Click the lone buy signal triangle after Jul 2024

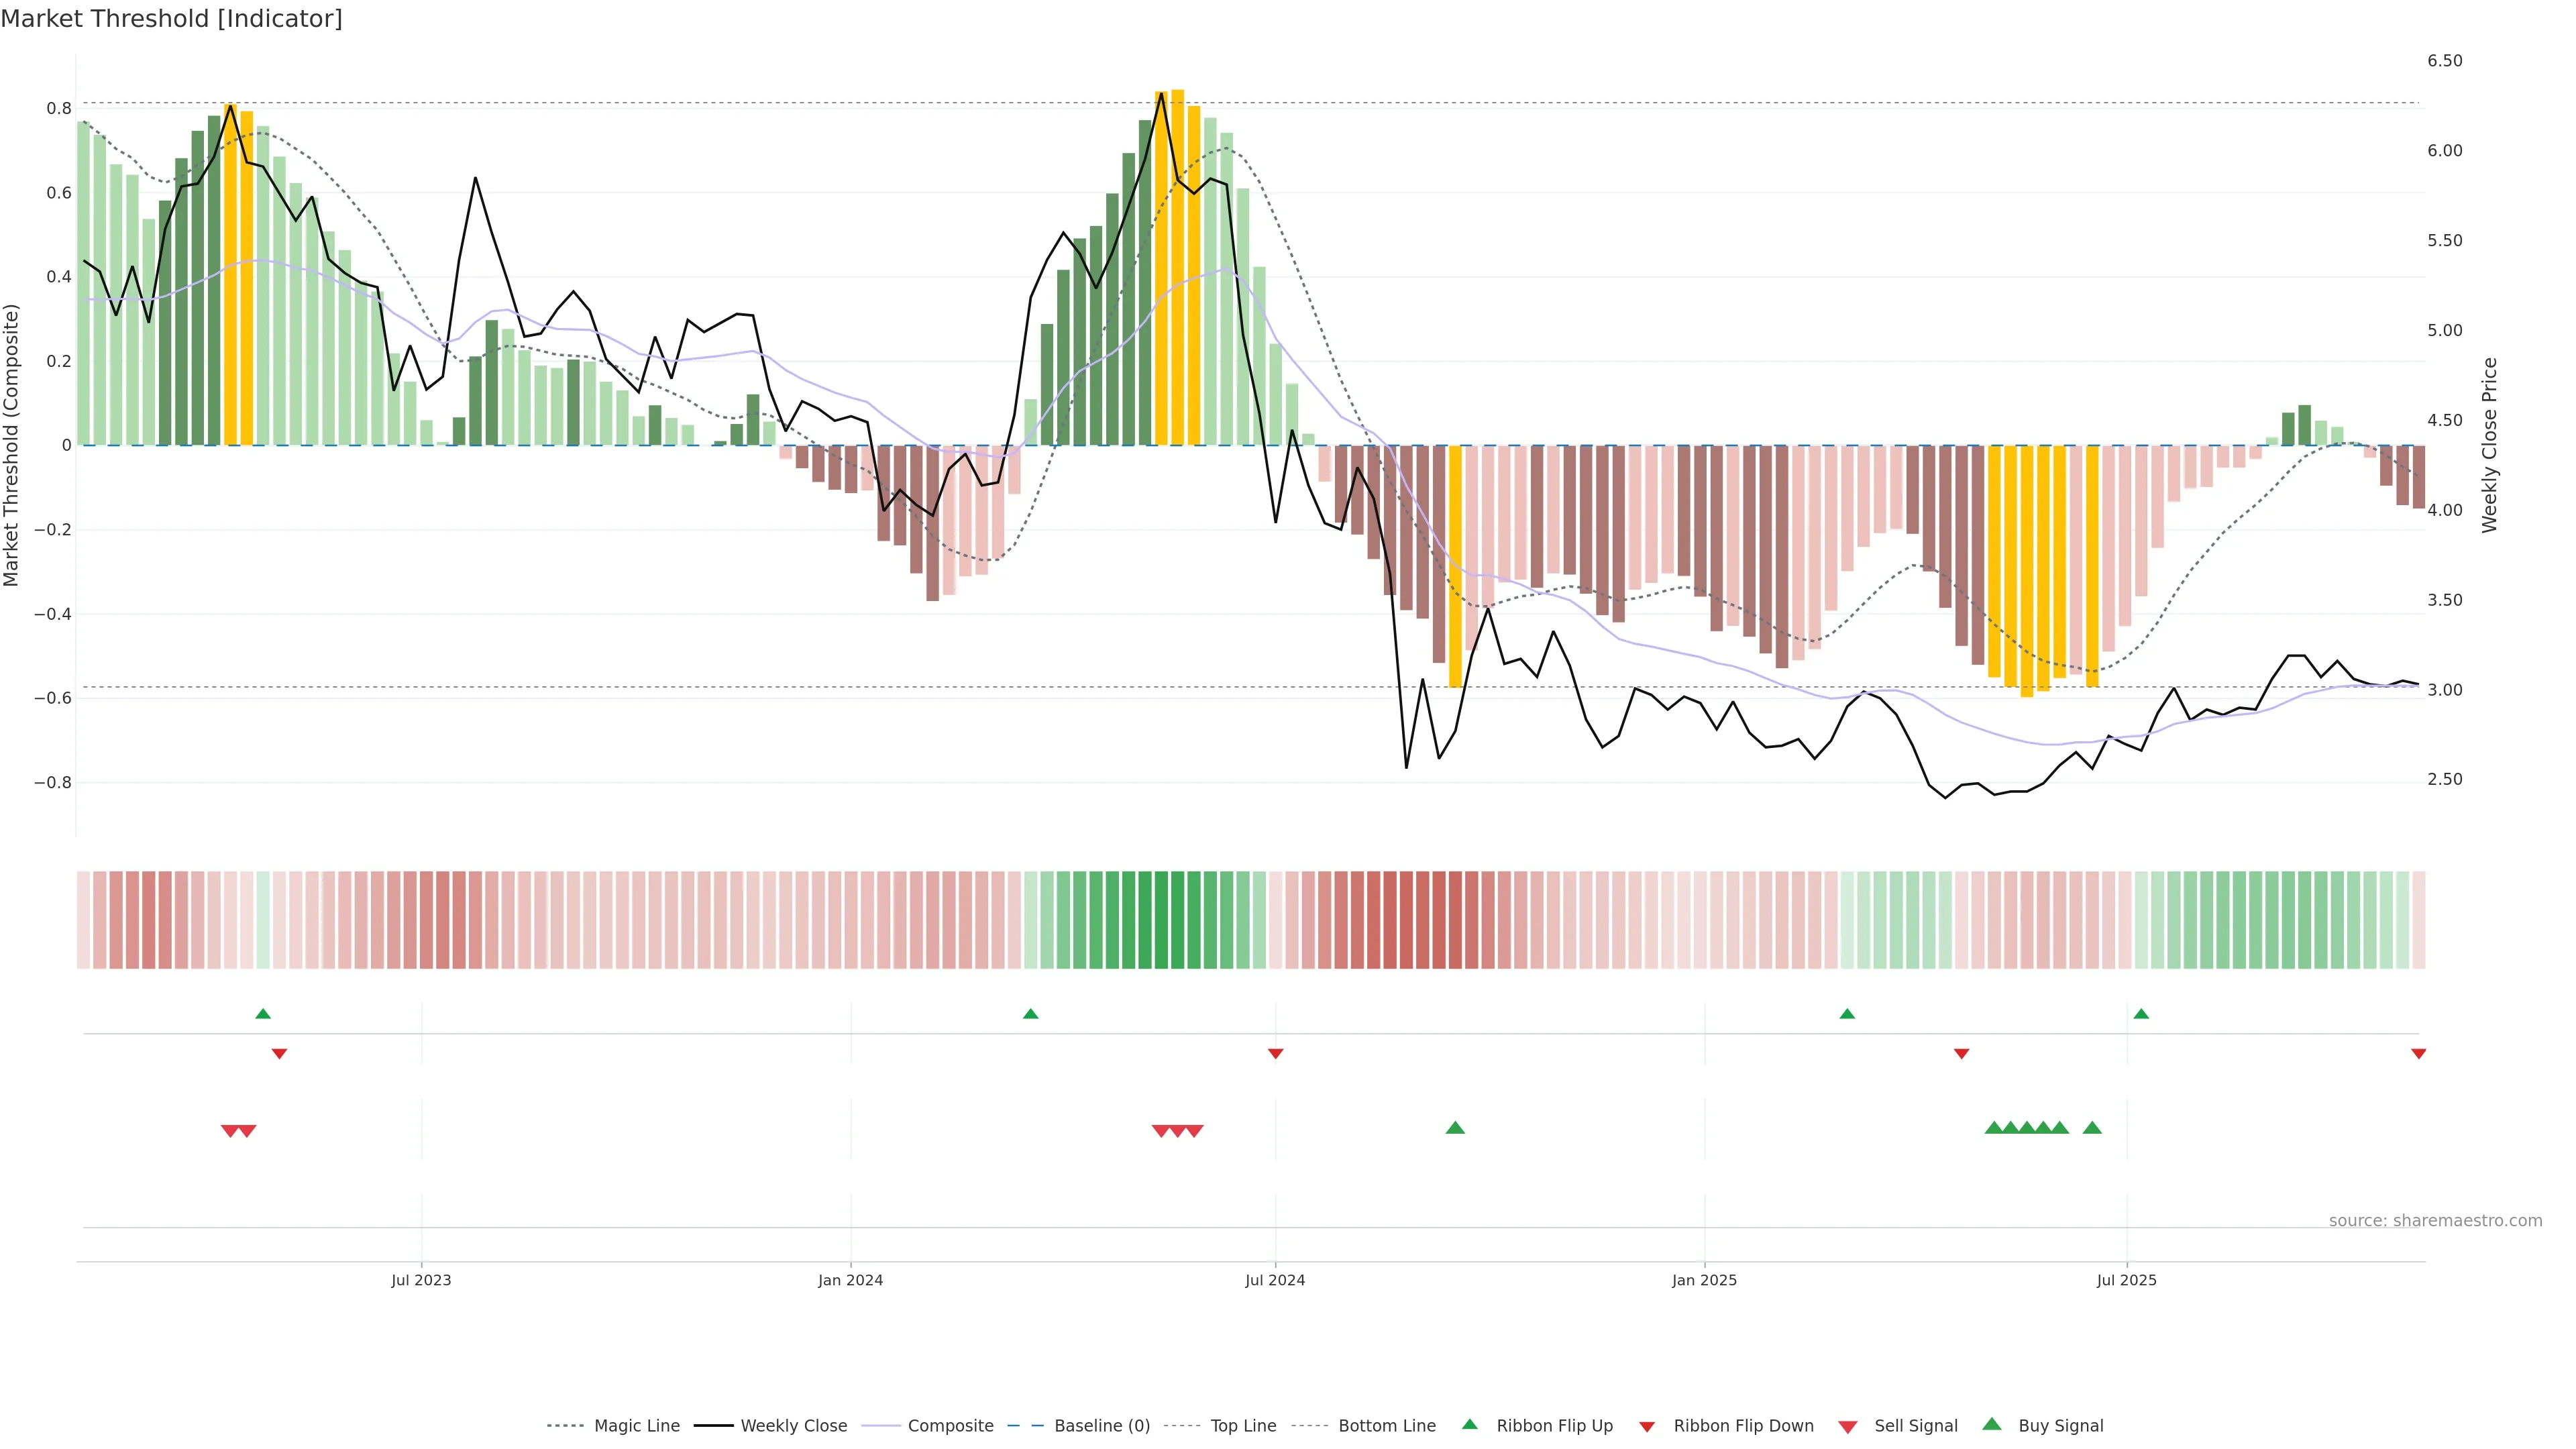1455,1128
